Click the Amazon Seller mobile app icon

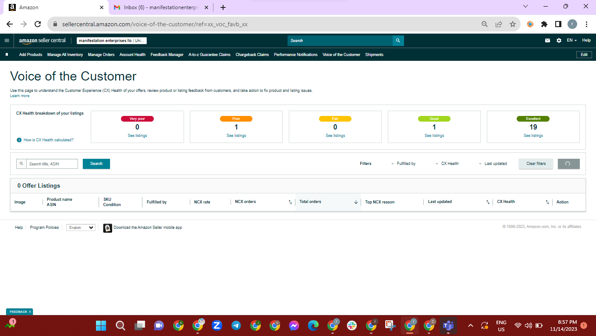tap(107, 228)
